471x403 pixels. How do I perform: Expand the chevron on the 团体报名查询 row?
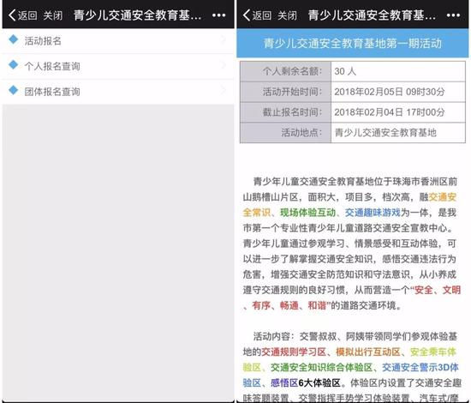point(224,90)
